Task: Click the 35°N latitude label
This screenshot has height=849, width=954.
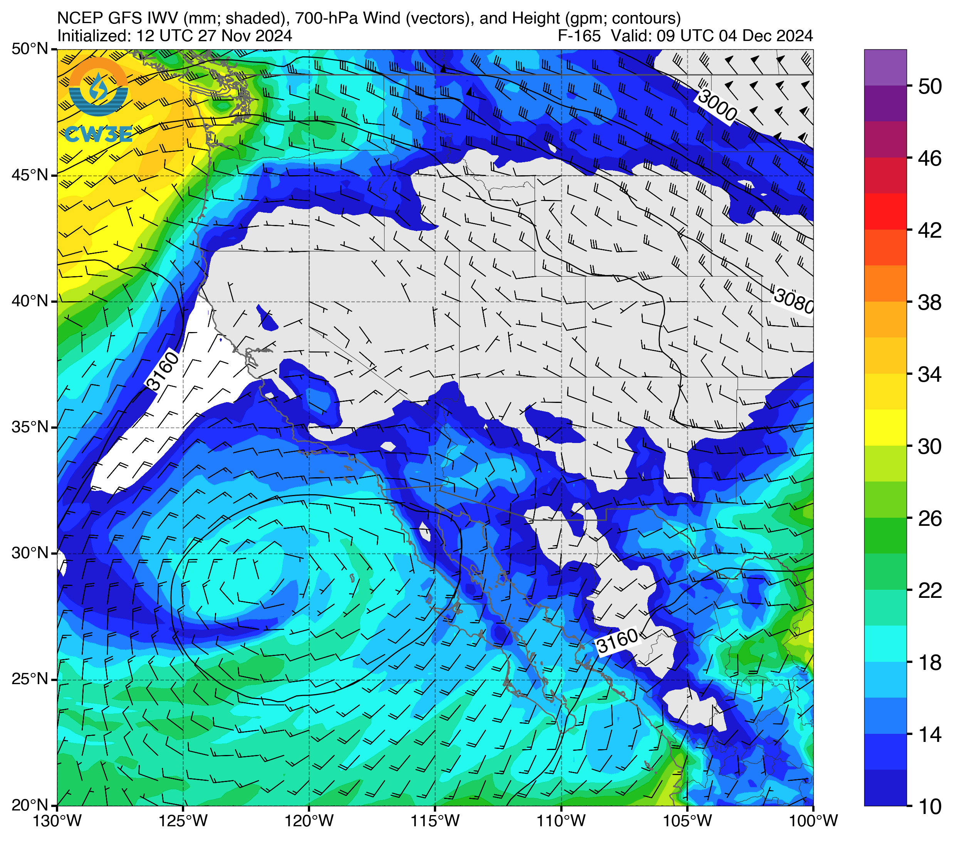Action: [x=30, y=427]
